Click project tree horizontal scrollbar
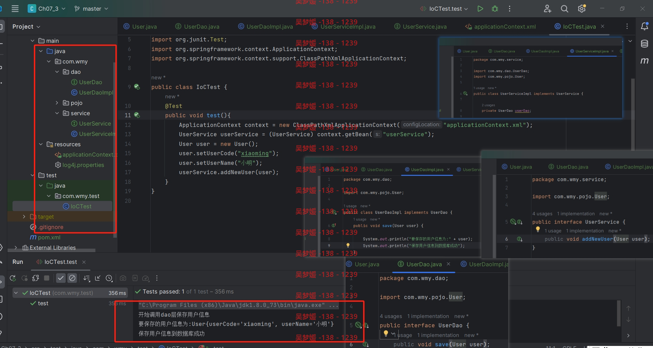This screenshot has height=348, width=653. (x=52, y=250)
